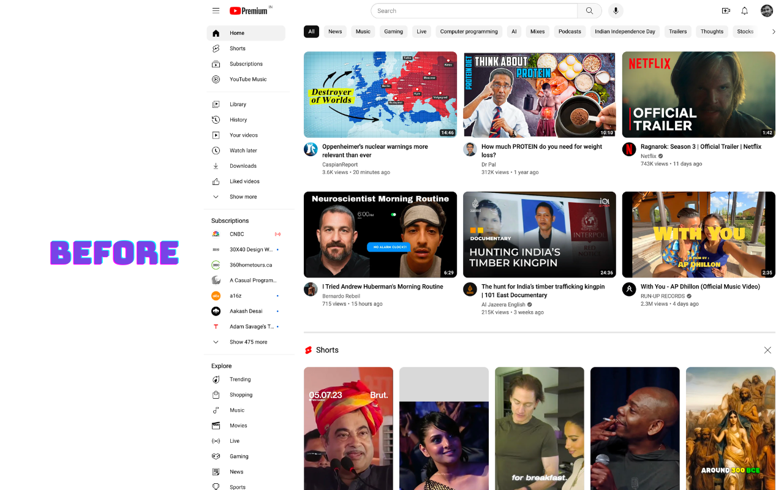Select the Thoughts filter chip
The width and height of the screenshot is (784, 490).
tap(712, 31)
